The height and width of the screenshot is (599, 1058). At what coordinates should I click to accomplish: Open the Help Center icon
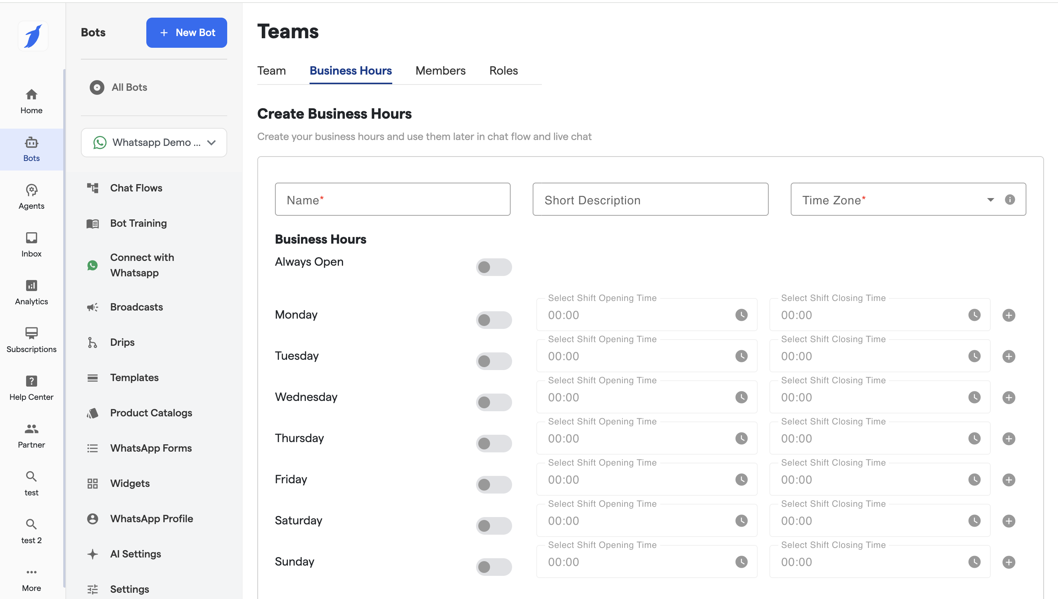point(31,388)
